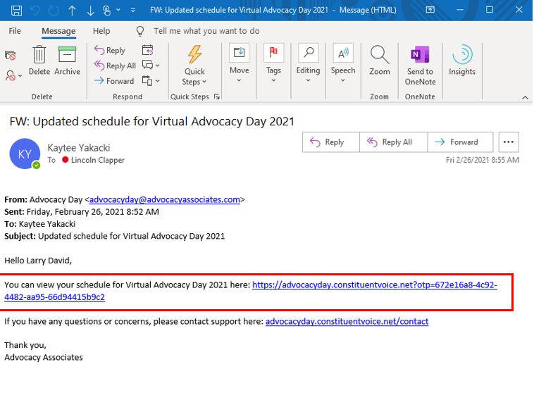Viewport: 534px width, 412px height.
Task: Expand the Quick Steps dropdown
Action: click(194, 65)
